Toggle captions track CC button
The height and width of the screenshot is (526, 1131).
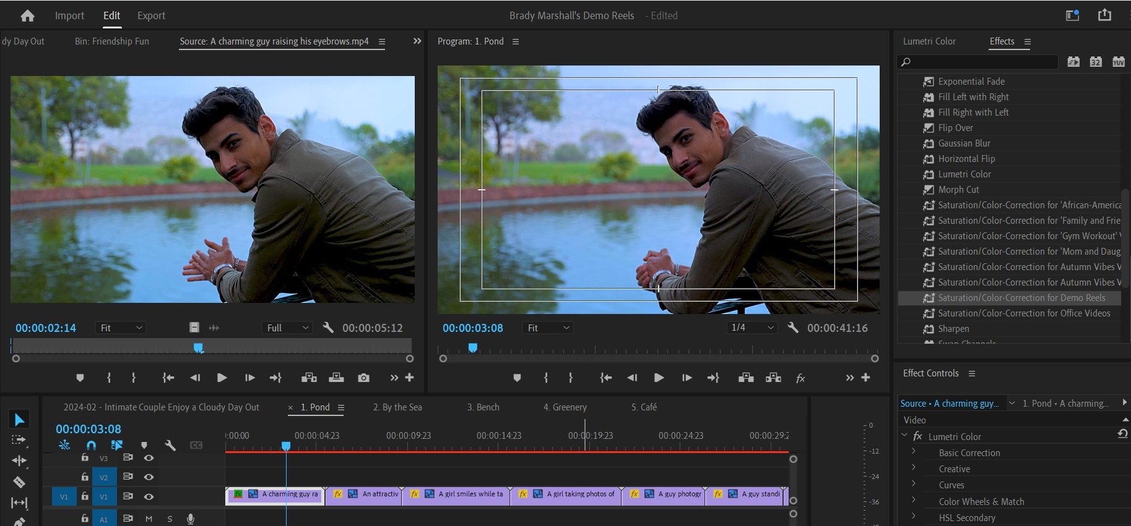click(196, 445)
